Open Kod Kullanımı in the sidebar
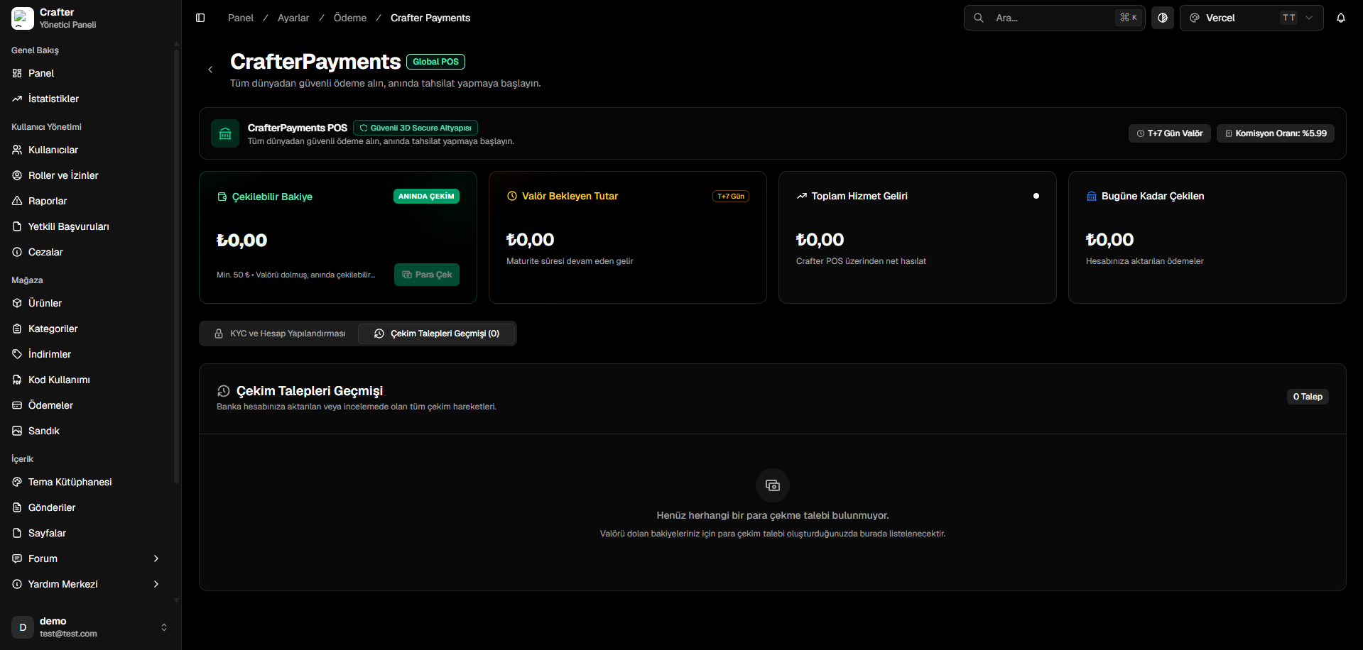Image resolution: width=1363 pixels, height=650 pixels. pos(87,380)
